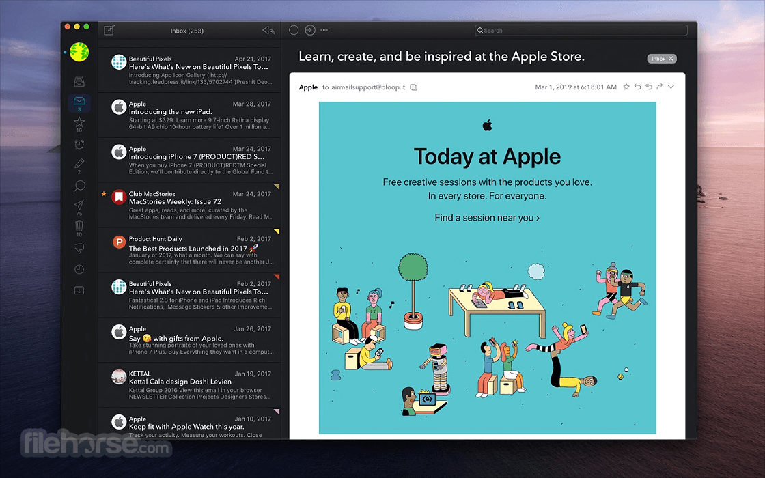The width and height of the screenshot is (765, 478).
Task: Click the reply arrow above the message list
Action: (x=268, y=30)
